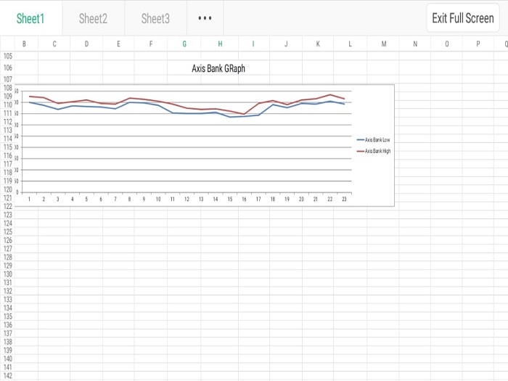Select column E header
The image size is (508, 381).
point(118,44)
